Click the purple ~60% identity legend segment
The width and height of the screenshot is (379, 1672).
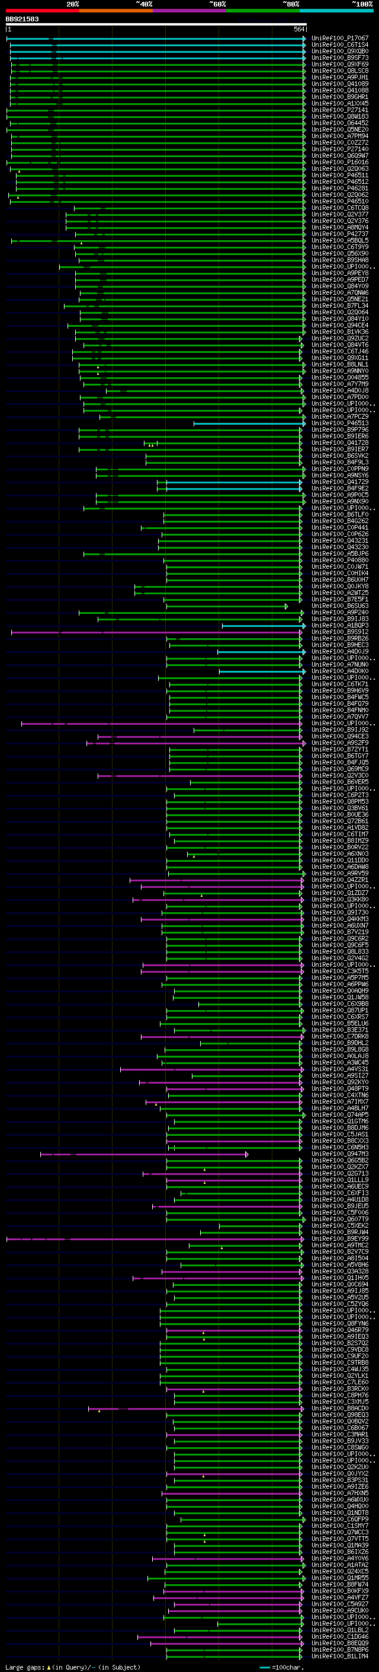tap(189, 11)
